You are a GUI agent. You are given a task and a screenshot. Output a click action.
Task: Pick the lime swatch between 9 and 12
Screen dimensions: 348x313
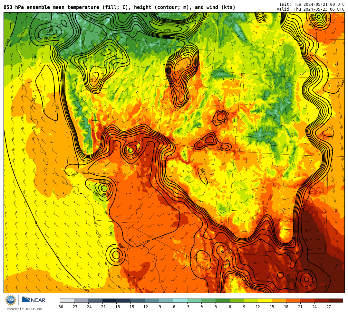coord(251,300)
